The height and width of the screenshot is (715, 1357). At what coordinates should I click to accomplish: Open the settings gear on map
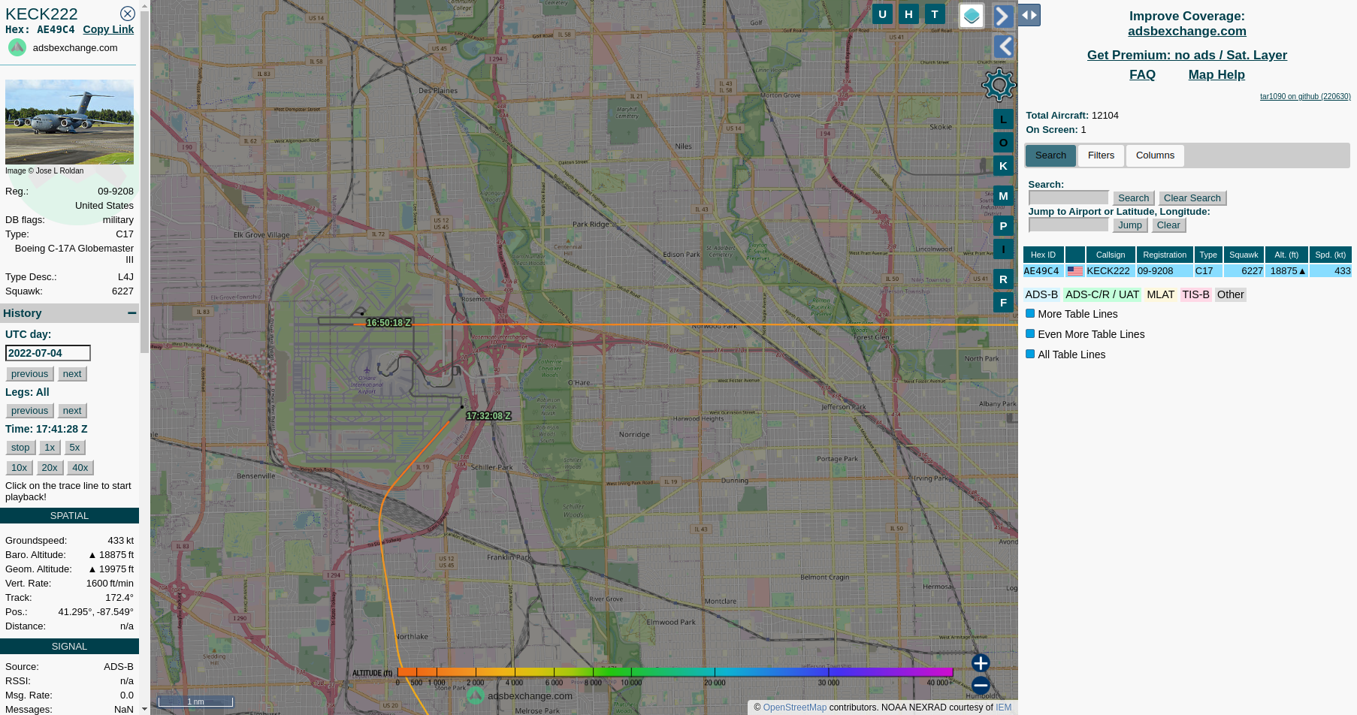[999, 85]
